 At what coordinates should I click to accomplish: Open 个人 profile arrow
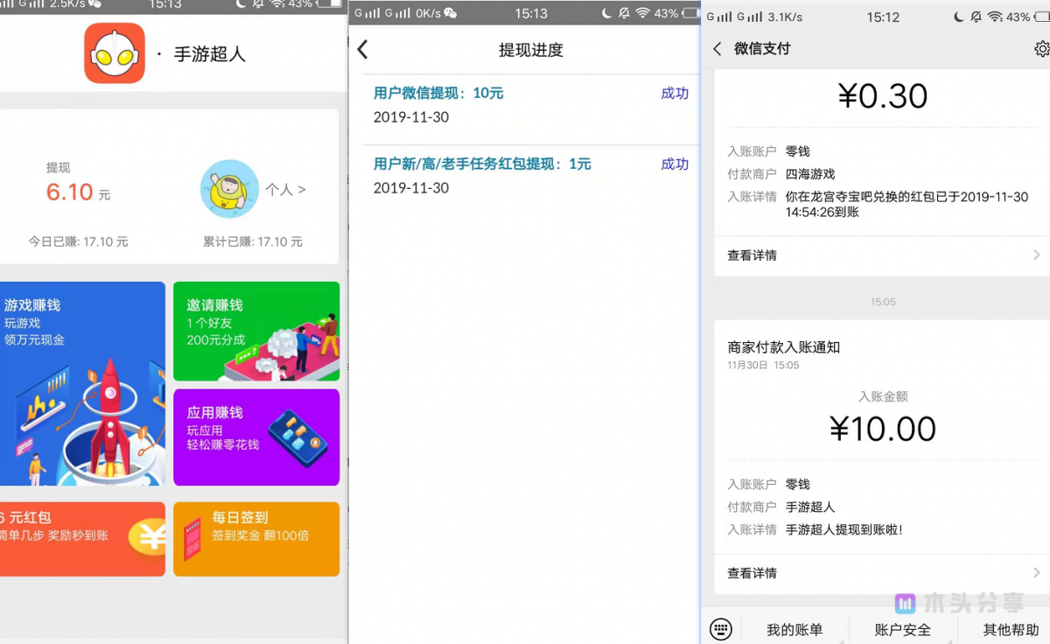click(x=285, y=189)
